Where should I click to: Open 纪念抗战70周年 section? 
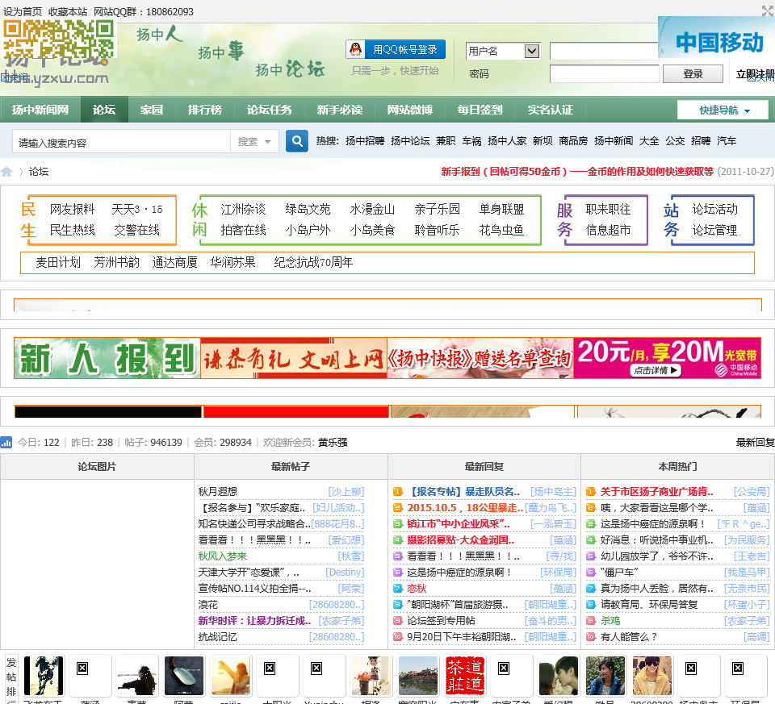[313, 262]
